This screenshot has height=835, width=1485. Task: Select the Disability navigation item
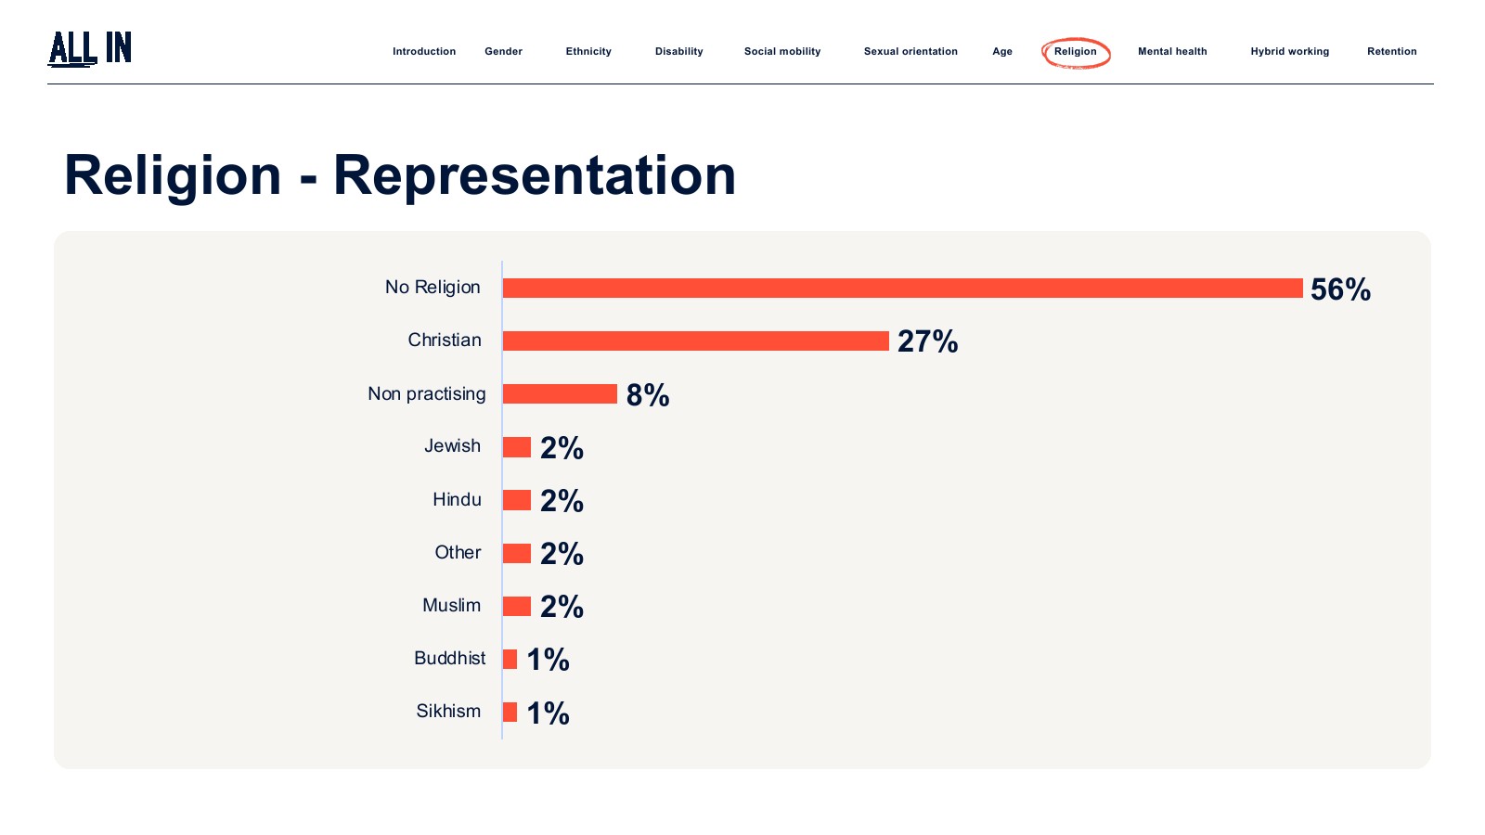[x=678, y=52]
